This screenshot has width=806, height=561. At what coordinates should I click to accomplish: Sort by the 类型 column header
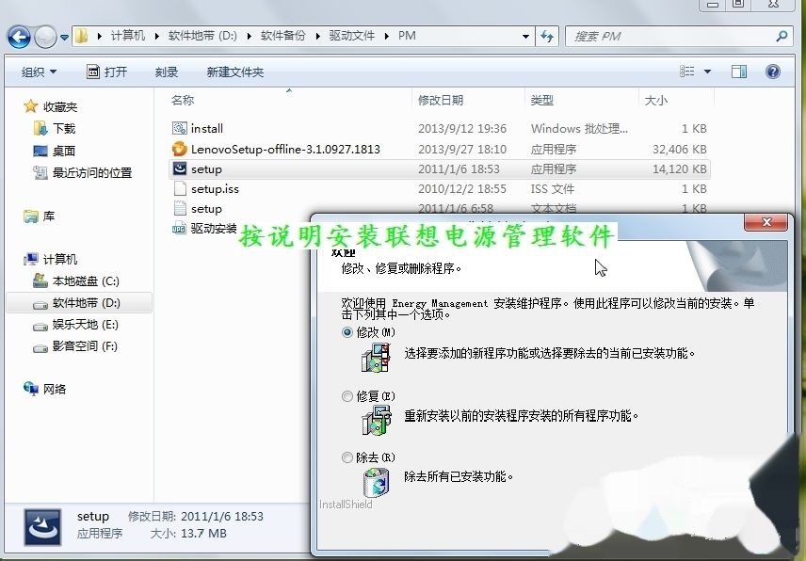(541, 100)
